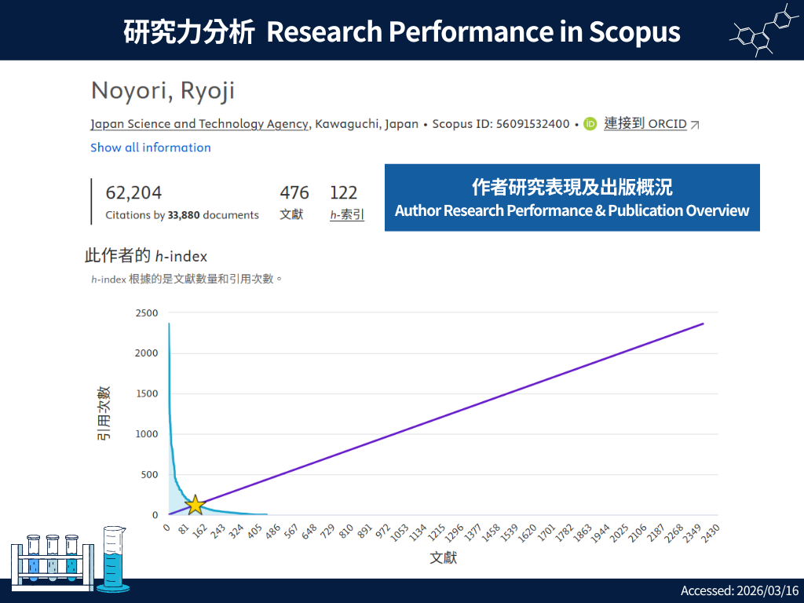The image size is (804, 603).
Task: Click the green ORCID iD icon
Action: (x=590, y=124)
